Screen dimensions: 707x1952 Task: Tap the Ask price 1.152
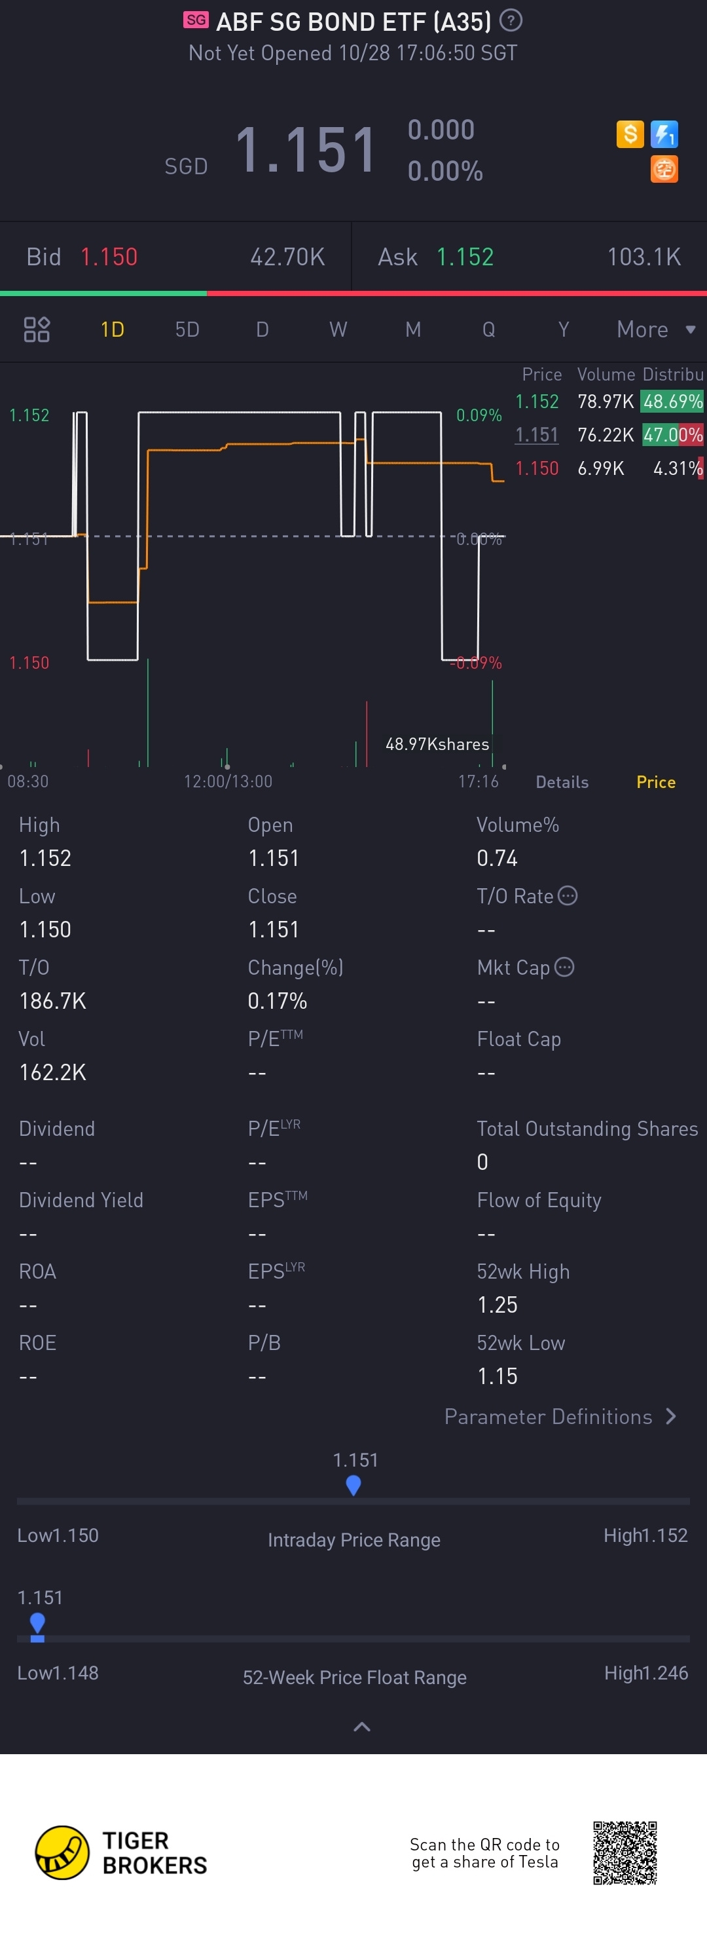pyautogui.click(x=465, y=257)
